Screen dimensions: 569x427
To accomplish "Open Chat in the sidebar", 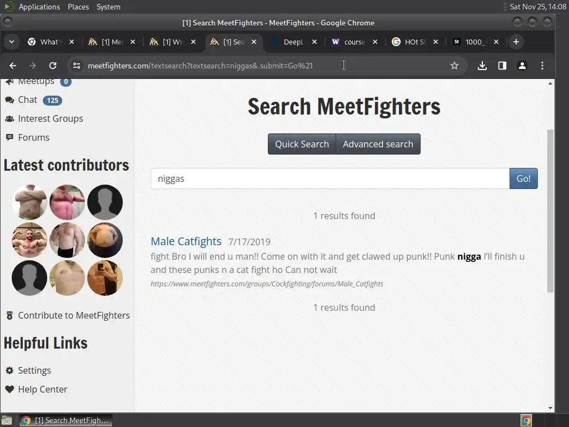I will (28, 100).
